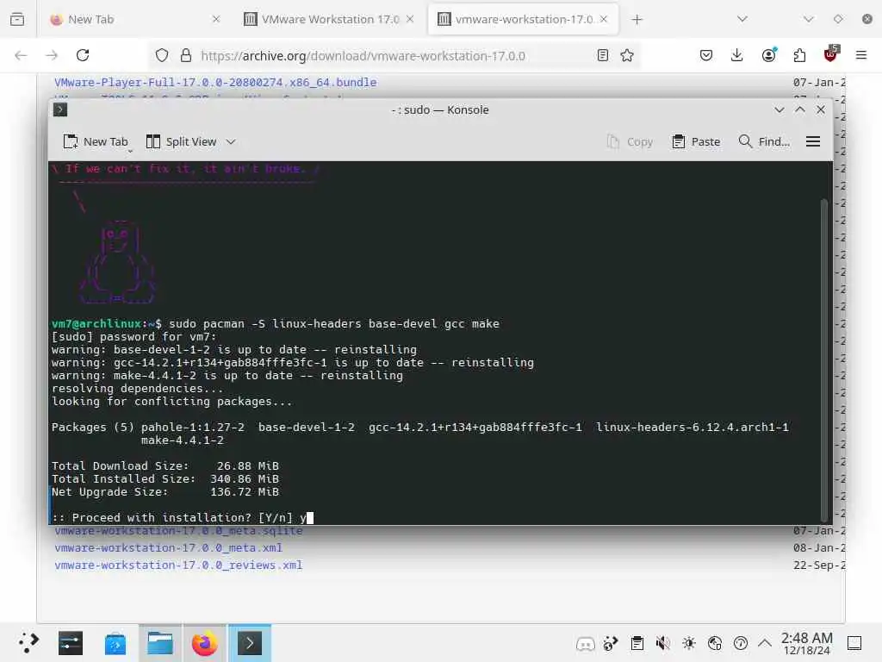Screen dimensions: 882x662
Task: Click the archive.org URL address field
Action: click(393, 56)
